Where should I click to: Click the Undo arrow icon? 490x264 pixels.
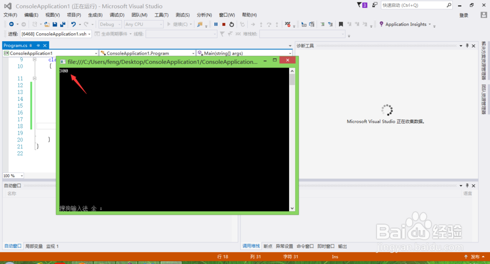tap(73, 24)
